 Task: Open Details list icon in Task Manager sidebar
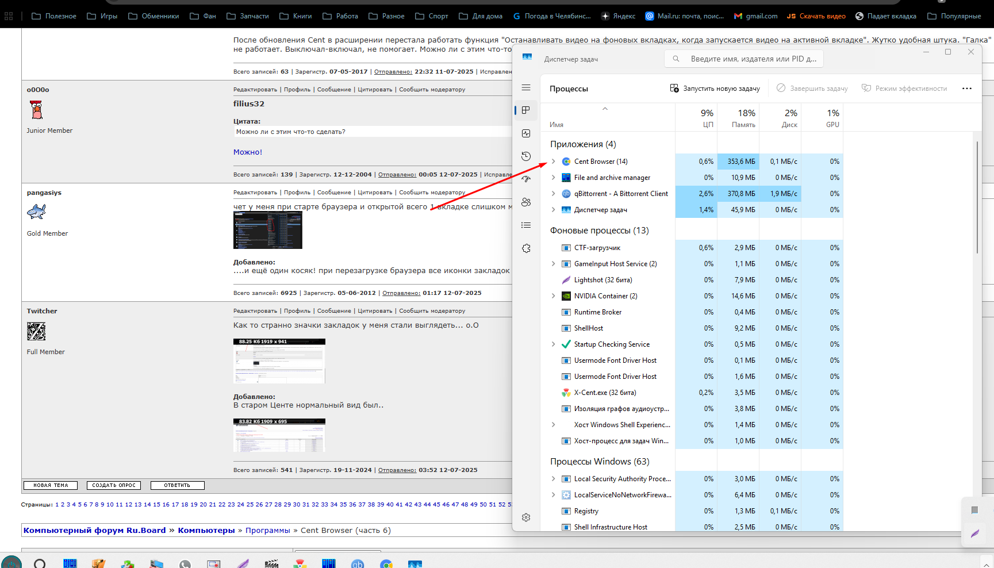click(x=526, y=225)
